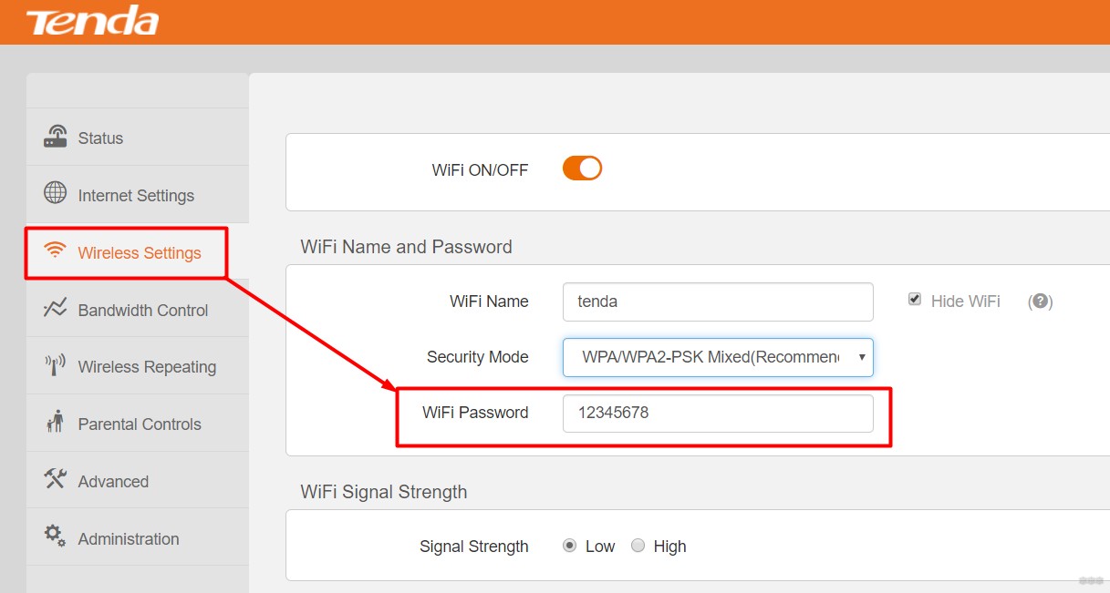Viewport: 1110px width, 593px height.
Task: Click the WiFi Password field
Action: click(718, 413)
